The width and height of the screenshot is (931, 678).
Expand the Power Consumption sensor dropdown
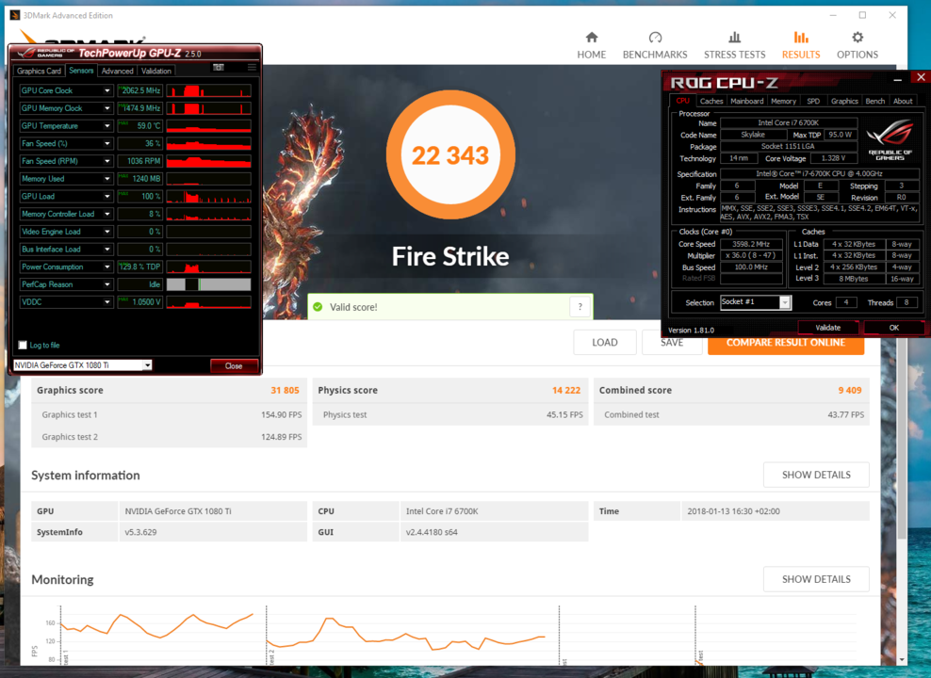point(106,266)
